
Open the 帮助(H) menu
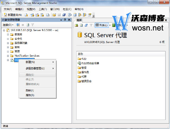[79, 9]
